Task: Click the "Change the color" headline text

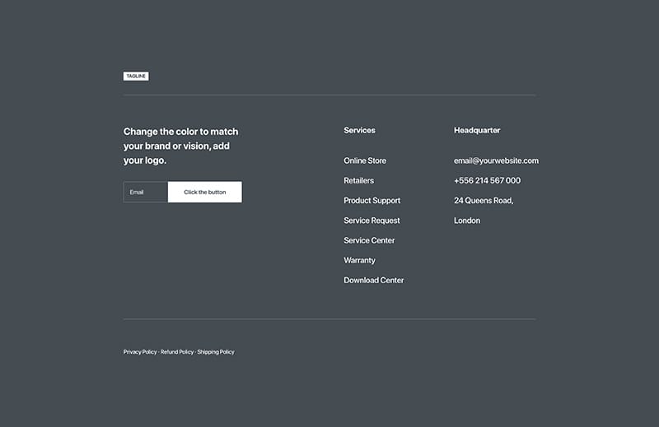Action: tap(180, 146)
